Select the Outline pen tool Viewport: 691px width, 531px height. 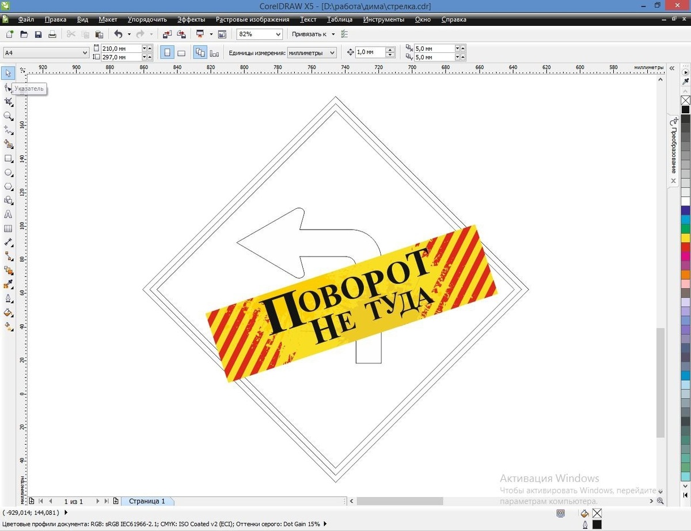click(8, 299)
